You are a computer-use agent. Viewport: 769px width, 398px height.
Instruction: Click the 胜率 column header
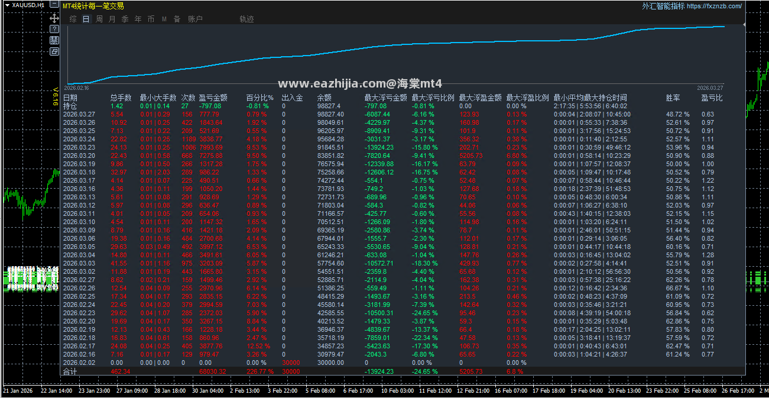click(x=673, y=98)
